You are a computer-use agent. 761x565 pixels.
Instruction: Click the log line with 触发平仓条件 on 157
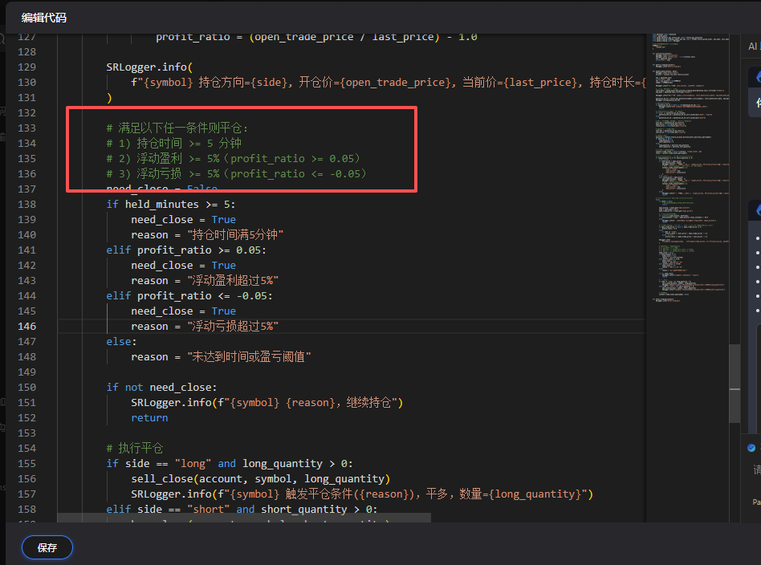[x=362, y=494]
